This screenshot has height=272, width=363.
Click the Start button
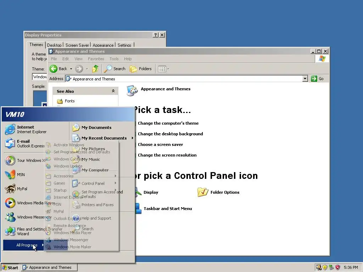point(10,268)
